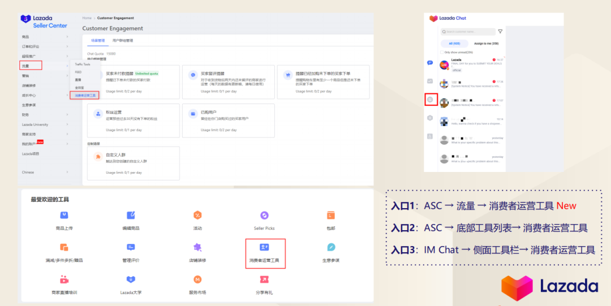Open 店铺装修 in the sidebar
The width and height of the screenshot is (611, 306).
tap(29, 85)
